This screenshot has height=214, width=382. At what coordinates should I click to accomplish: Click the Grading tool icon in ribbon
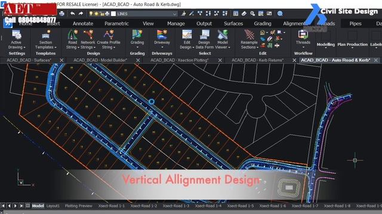click(x=137, y=34)
